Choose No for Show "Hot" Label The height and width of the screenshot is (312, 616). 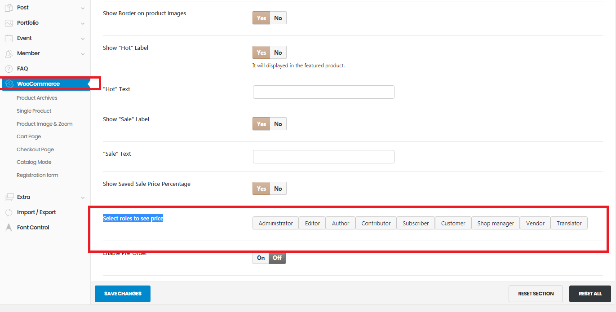click(278, 53)
